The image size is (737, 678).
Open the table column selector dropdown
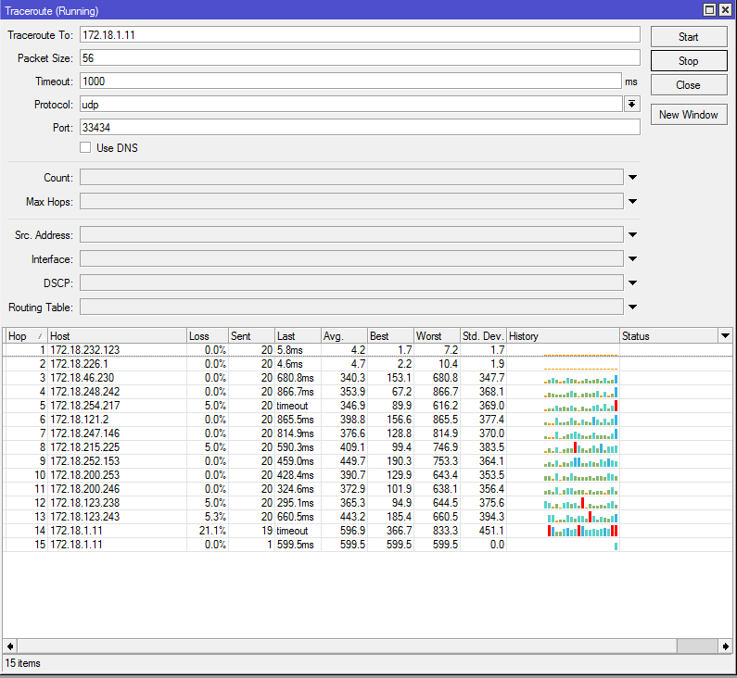(725, 336)
